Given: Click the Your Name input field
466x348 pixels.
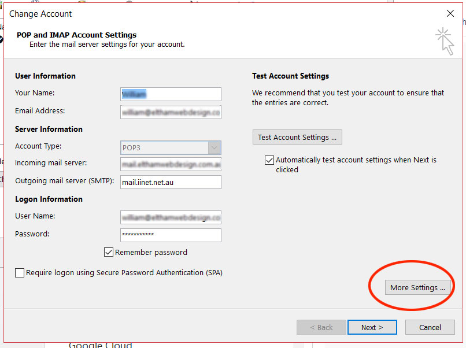Looking at the screenshot, I should [171, 94].
